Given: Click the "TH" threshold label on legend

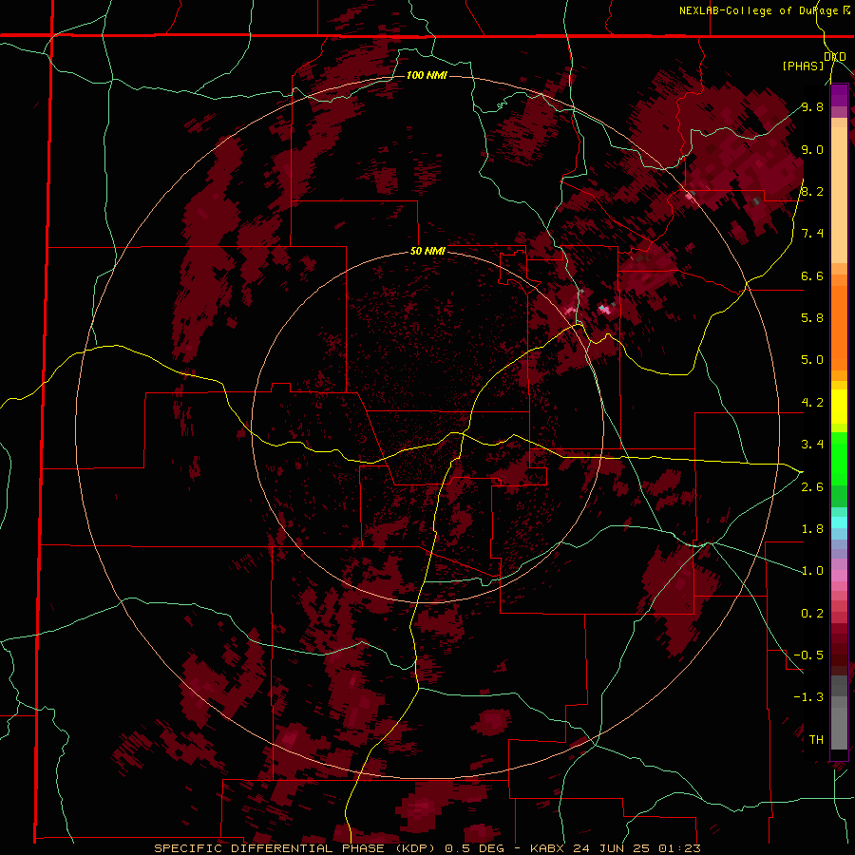Looking at the screenshot, I should (816, 740).
